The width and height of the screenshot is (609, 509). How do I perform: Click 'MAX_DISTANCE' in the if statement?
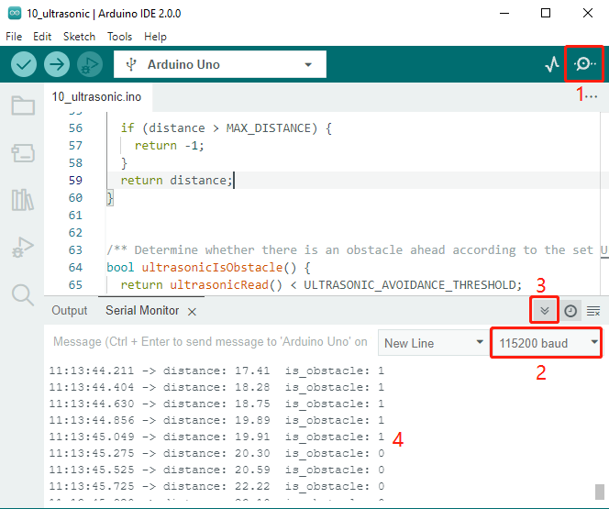point(269,128)
